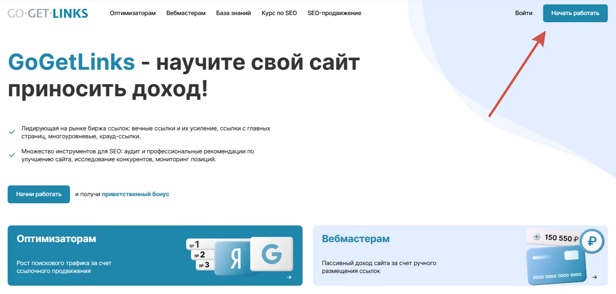Screen dimensions: 616x294
Task: Click the bank card illustration
Action: 556,265
